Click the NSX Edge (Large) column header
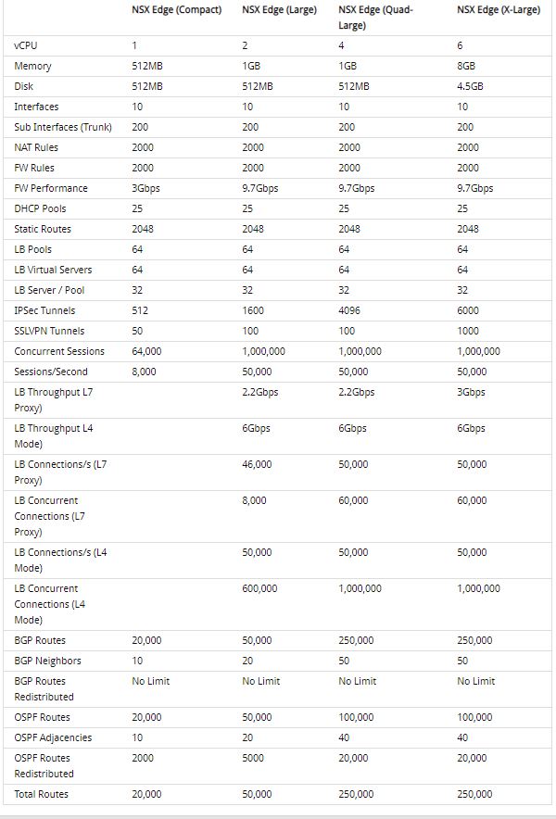Screen dimensions: 556x819 pyautogui.click(x=280, y=10)
